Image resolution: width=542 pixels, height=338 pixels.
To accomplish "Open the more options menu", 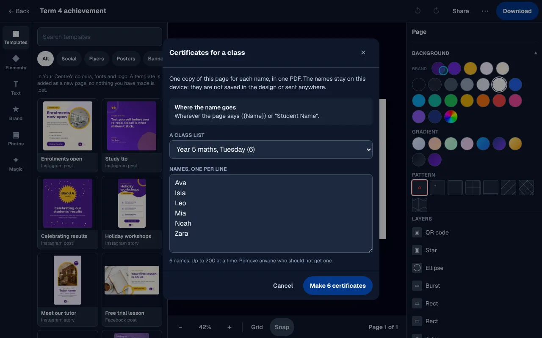I will point(485,11).
